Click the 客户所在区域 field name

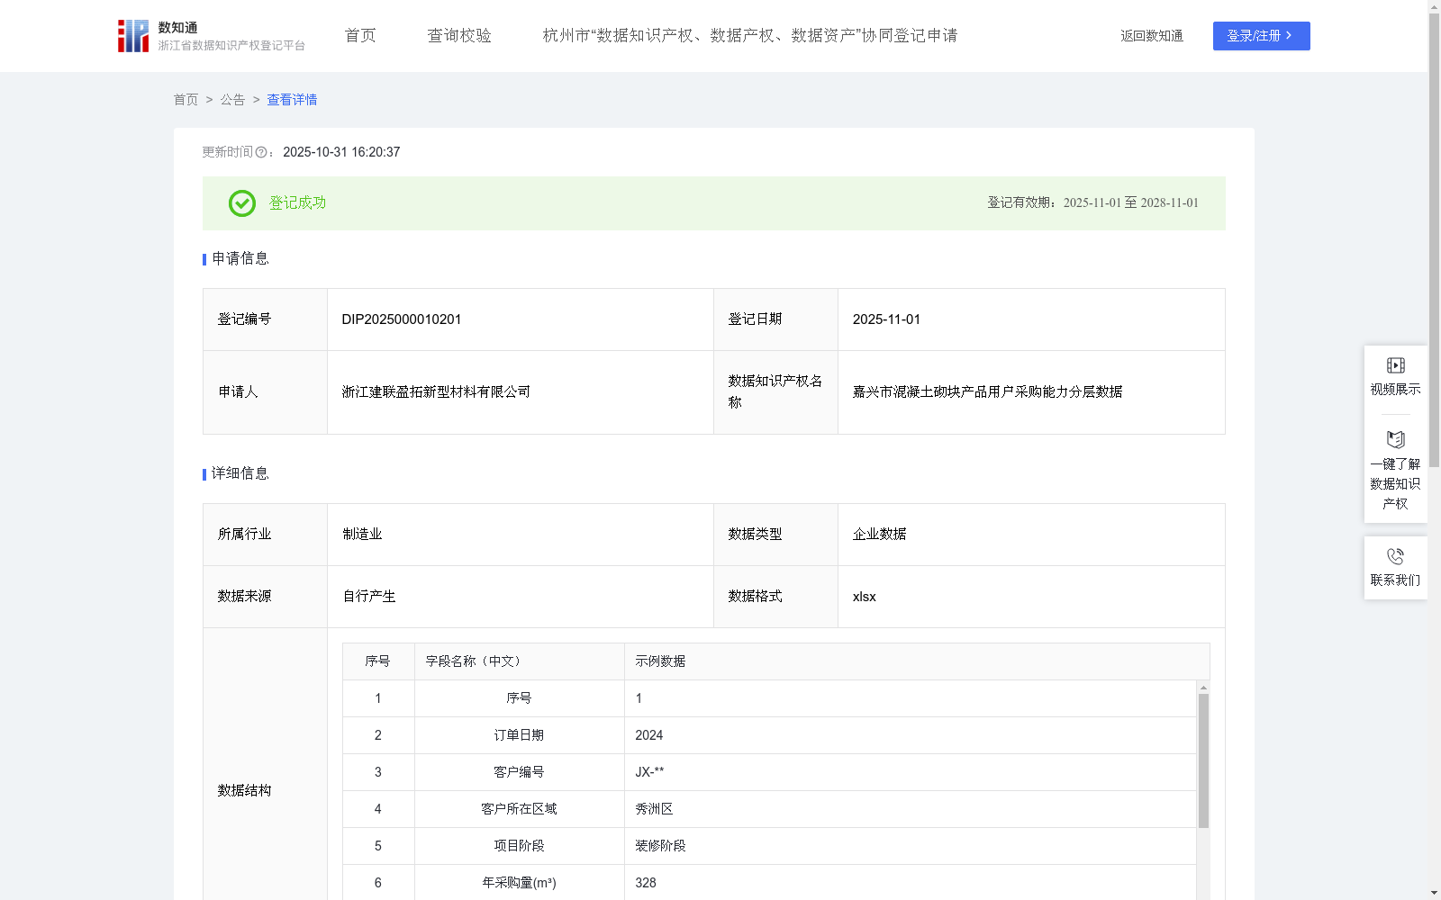coord(519,809)
